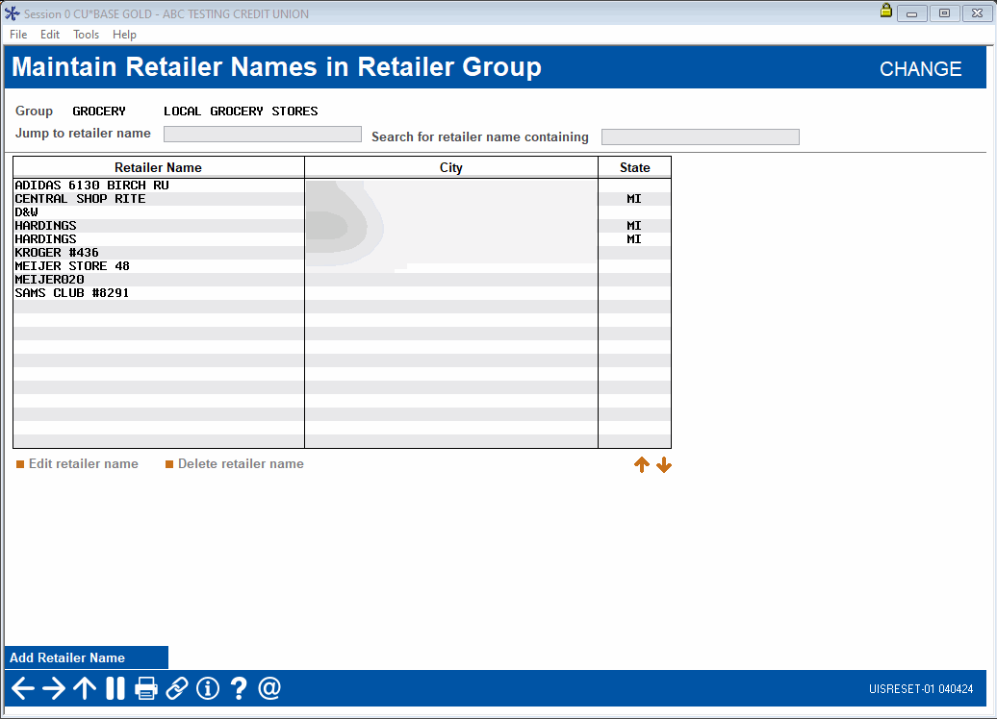Click the printer icon

pyautogui.click(x=146, y=688)
